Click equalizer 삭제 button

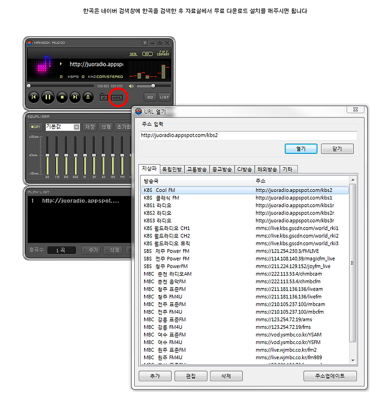(106, 127)
